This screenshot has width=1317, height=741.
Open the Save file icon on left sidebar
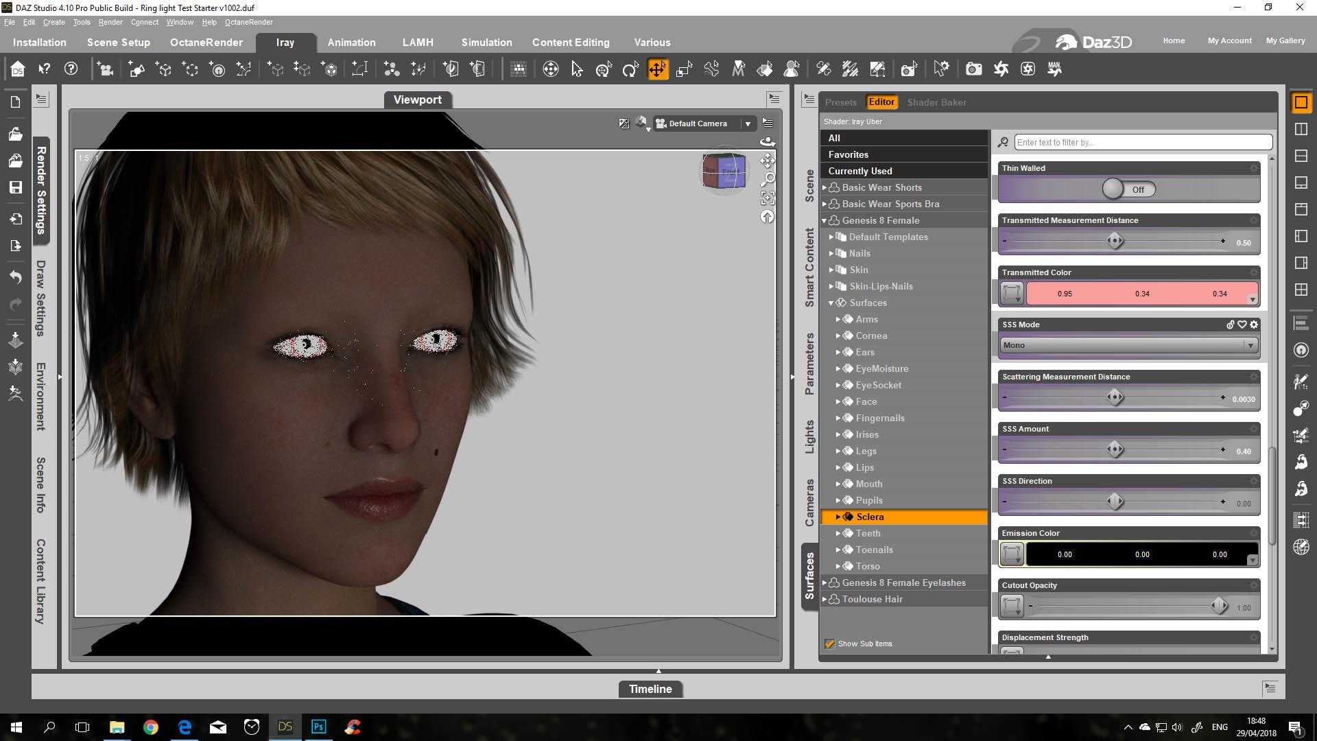(15, 187)
